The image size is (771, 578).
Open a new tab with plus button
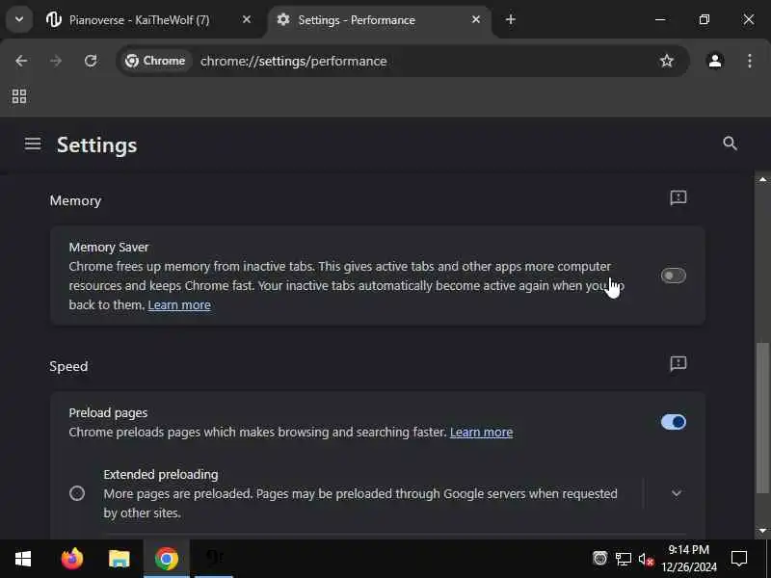[x=511, y=19]
